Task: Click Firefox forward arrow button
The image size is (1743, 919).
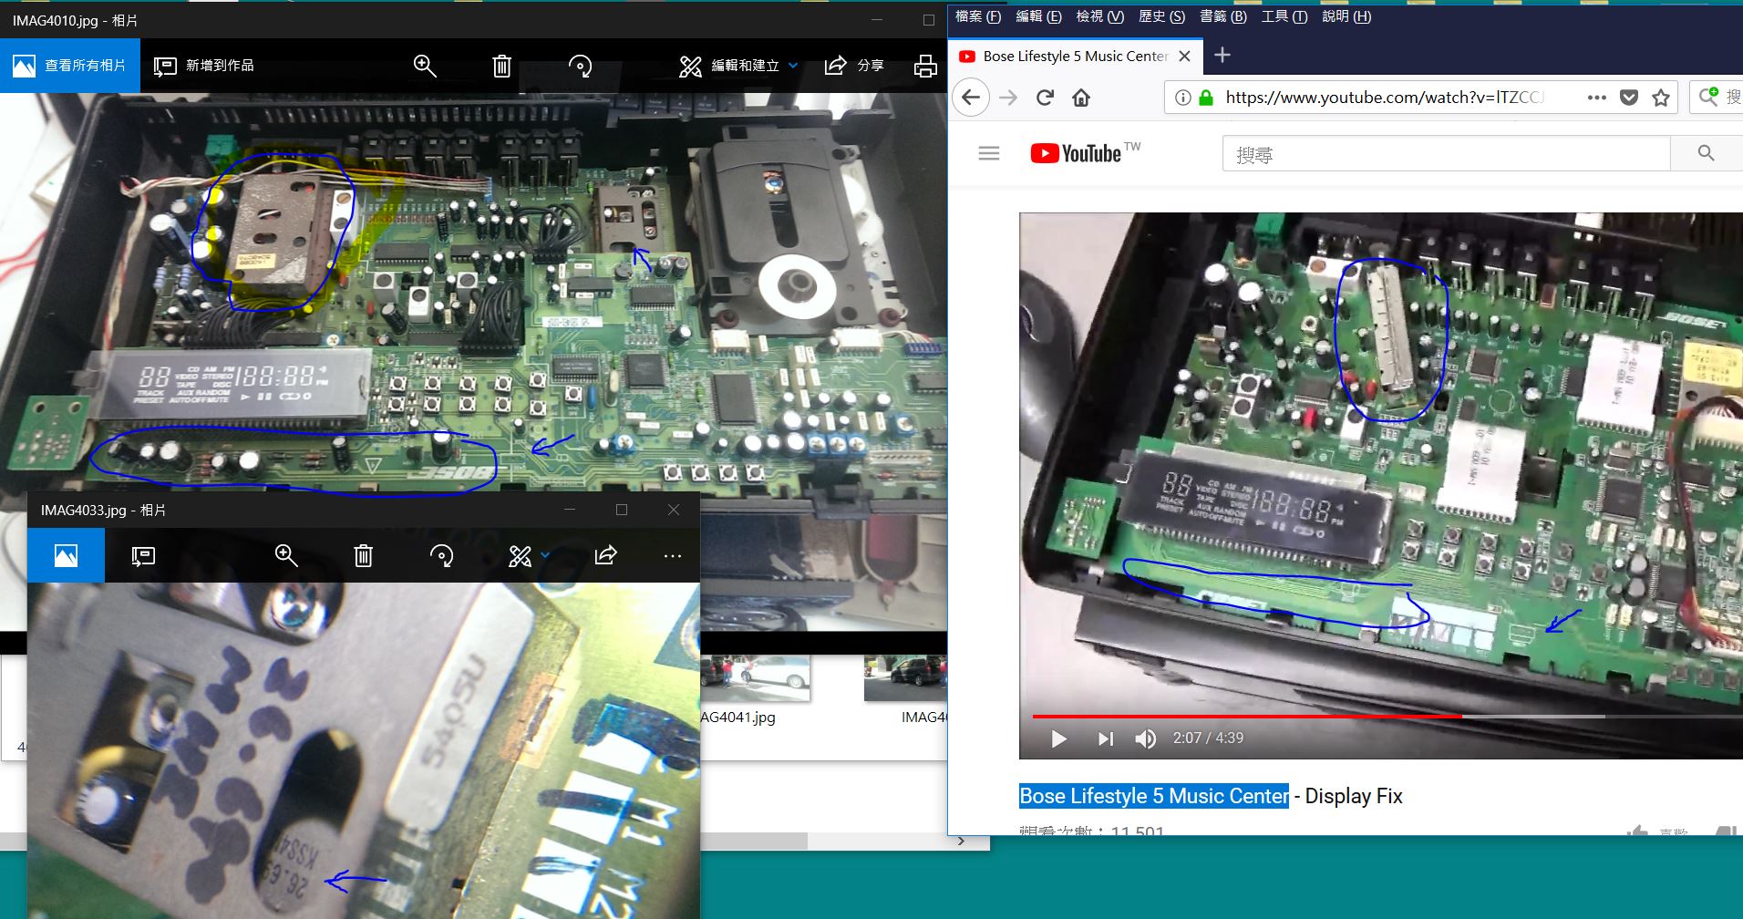Action: click(1008, 98)
